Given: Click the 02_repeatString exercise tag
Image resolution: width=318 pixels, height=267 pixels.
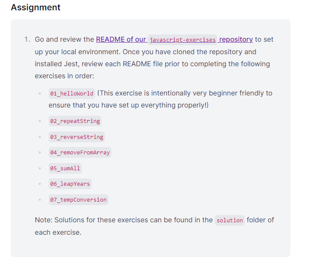Looking at the screenshot, I should 75,121.
